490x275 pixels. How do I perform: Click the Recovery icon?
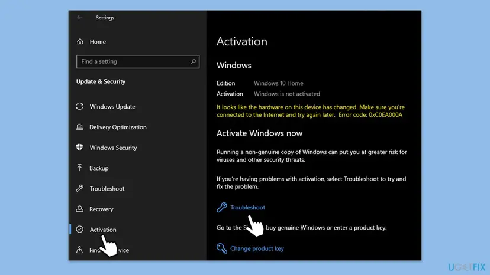click(80, 209)
